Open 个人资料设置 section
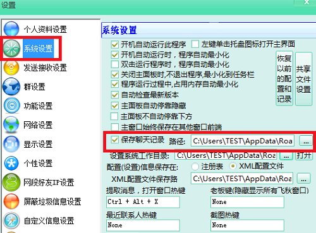 pyautogui.click(x=45, y=29)
